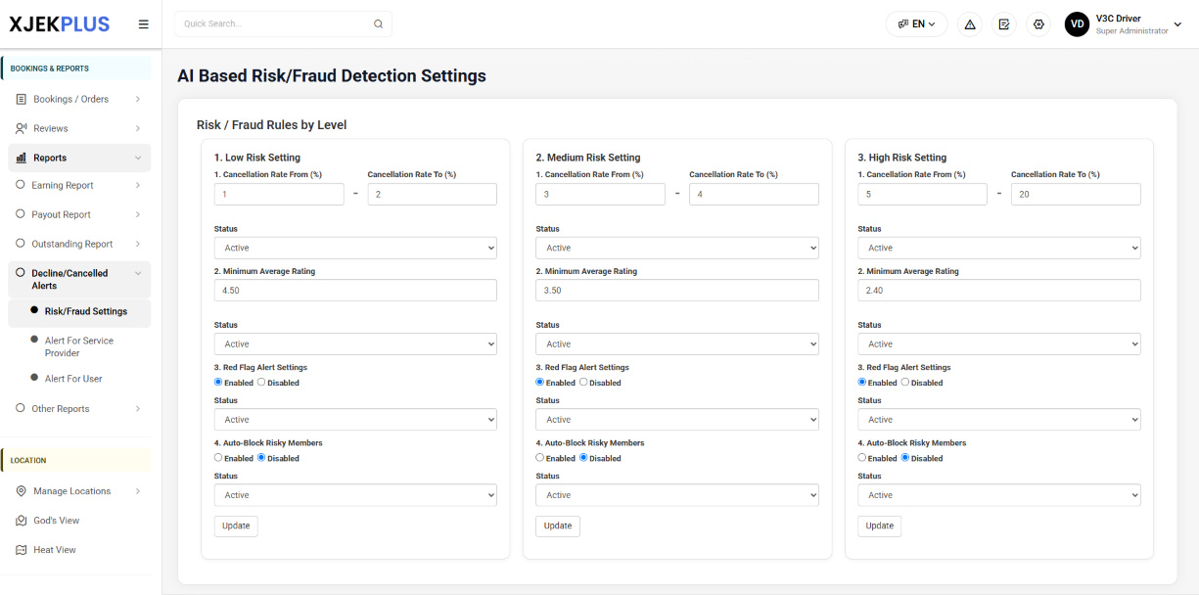The width and height of the screenshot is (1199, 595).
Task: Open Alert For User
Action: click(x=78, y=379)
